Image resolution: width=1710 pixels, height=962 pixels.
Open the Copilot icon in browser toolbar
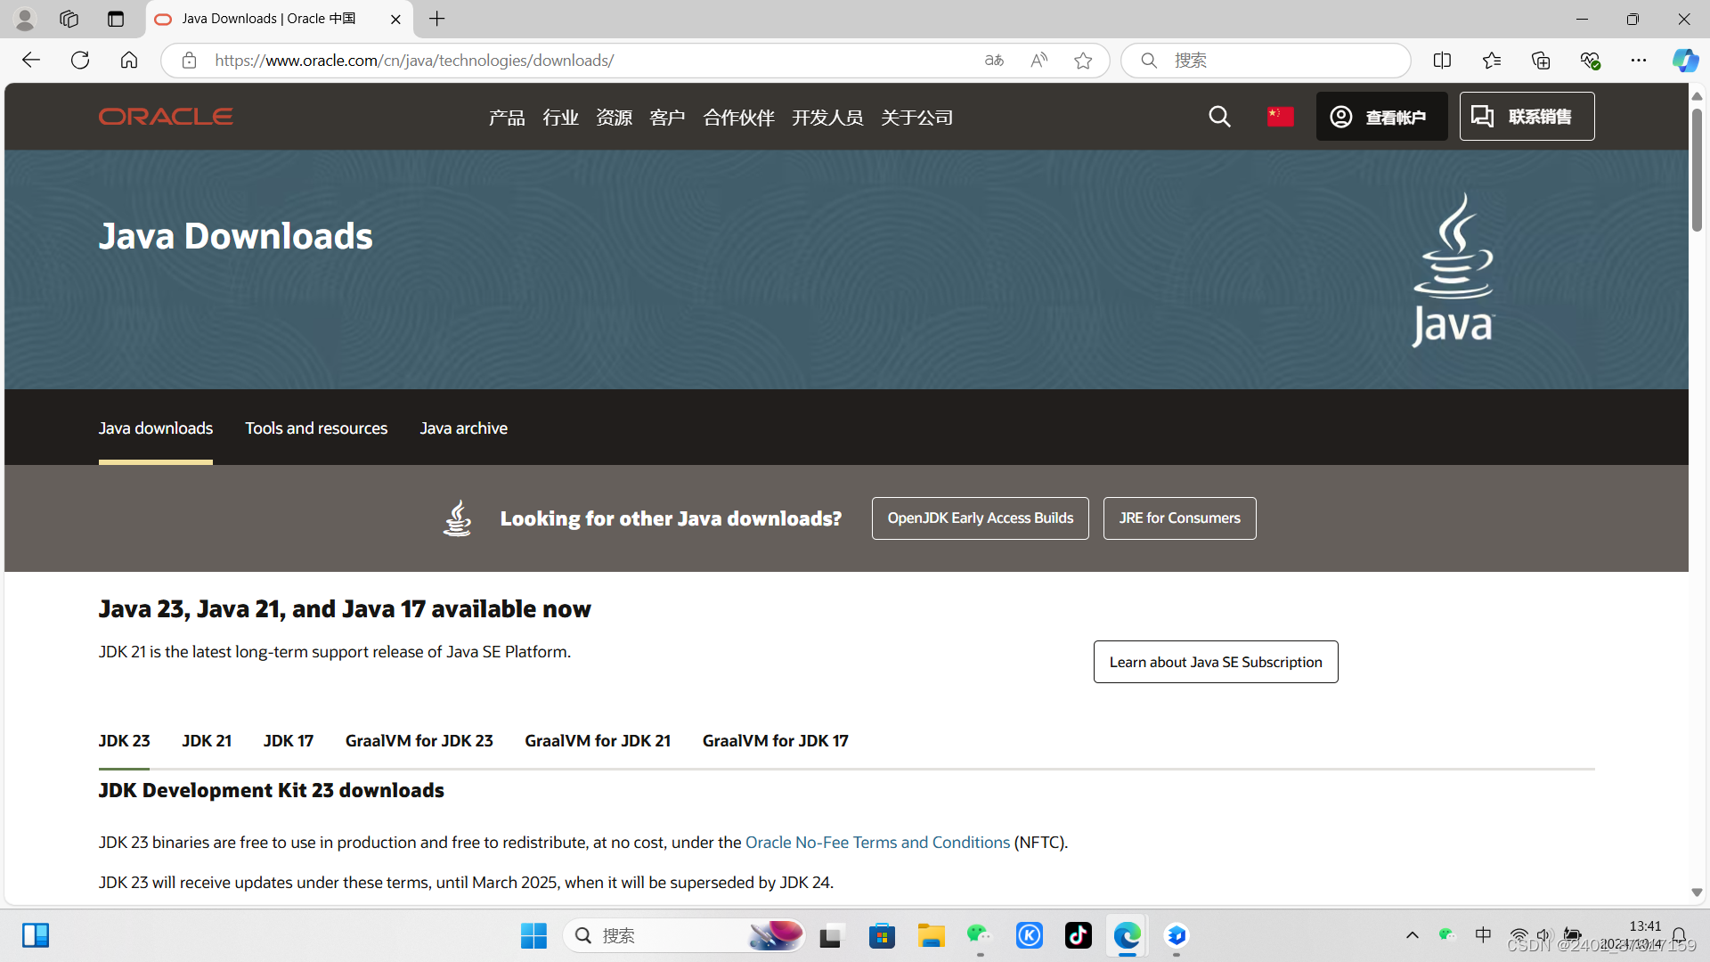click(x=1684, y=61)
